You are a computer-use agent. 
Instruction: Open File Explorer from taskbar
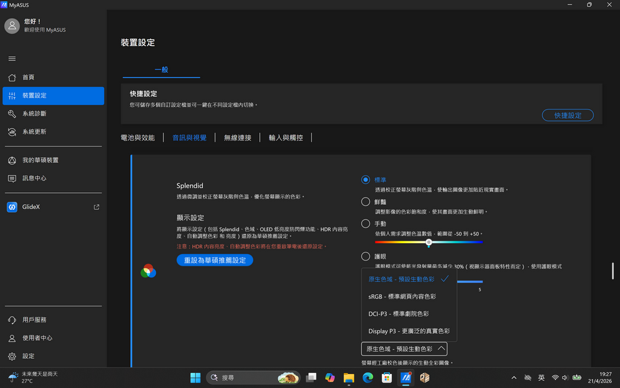(349, 378)
